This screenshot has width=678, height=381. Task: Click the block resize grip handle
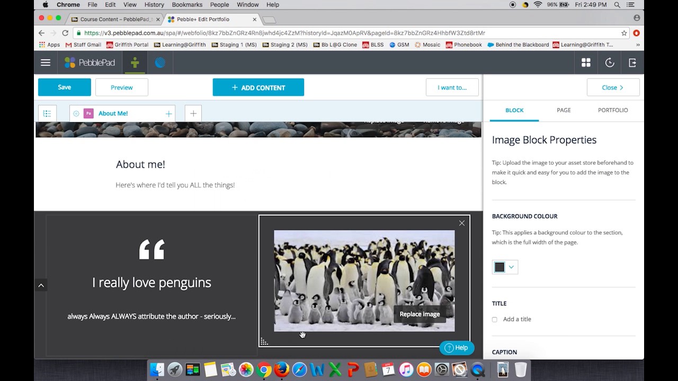pos(264,342)
